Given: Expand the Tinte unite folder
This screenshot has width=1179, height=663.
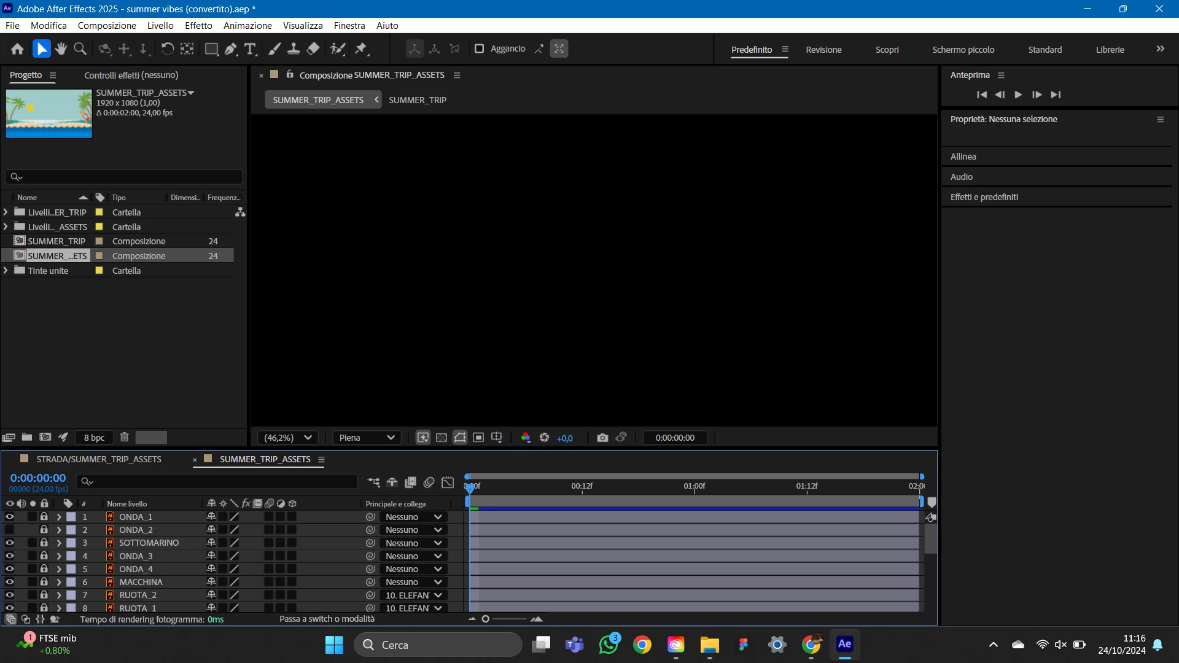Looking at the screenshot, I should pos(6,270).
